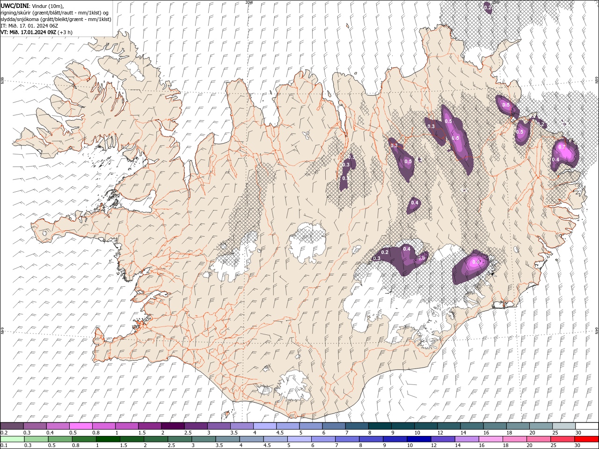Click lower row blue-grey swatch beginning at 4

[251, 439]
